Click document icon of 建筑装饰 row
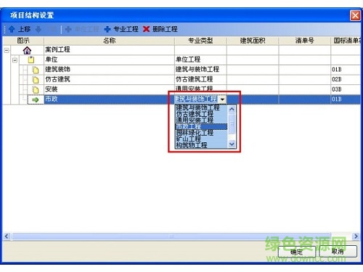The width and height of the screenshot is (363, 272). pos(36,70)
